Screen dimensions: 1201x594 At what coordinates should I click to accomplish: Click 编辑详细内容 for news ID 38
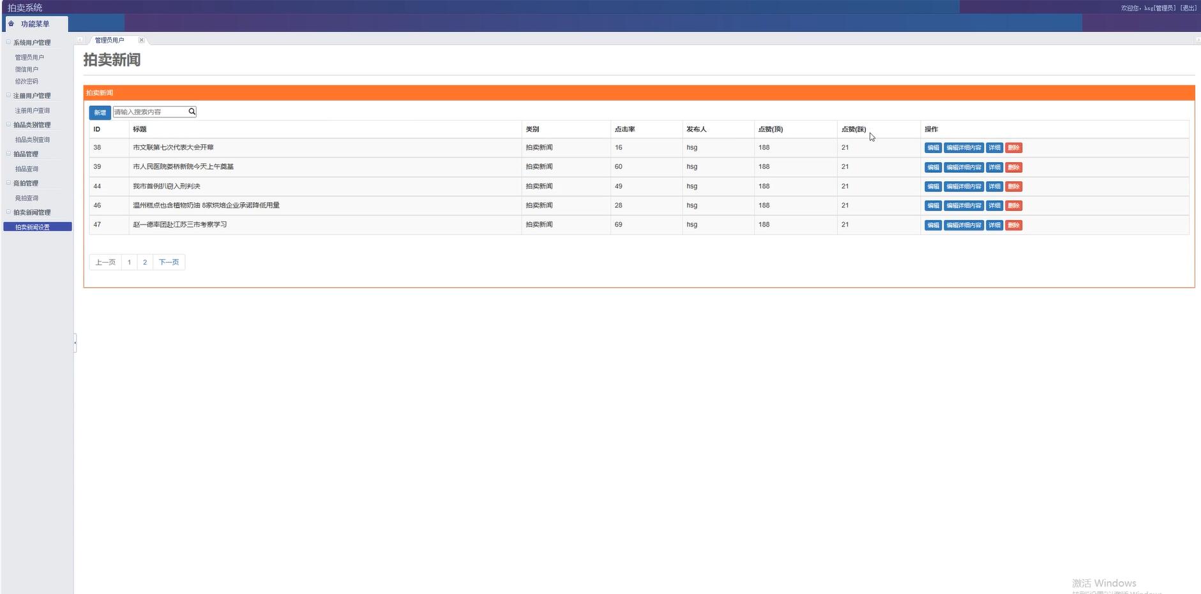(964, 148)
